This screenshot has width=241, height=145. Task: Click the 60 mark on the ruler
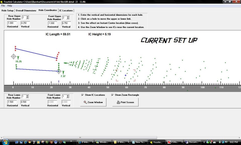(x=127, y=87)
